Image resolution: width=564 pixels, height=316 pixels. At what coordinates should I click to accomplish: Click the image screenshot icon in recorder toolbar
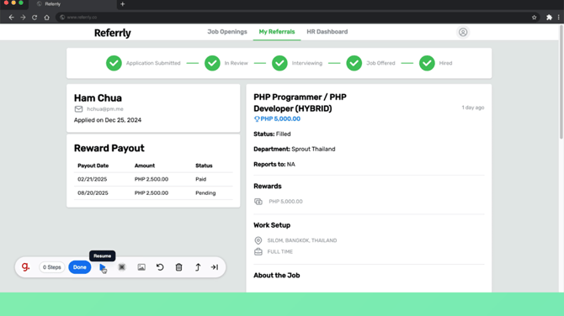(141, 267)
